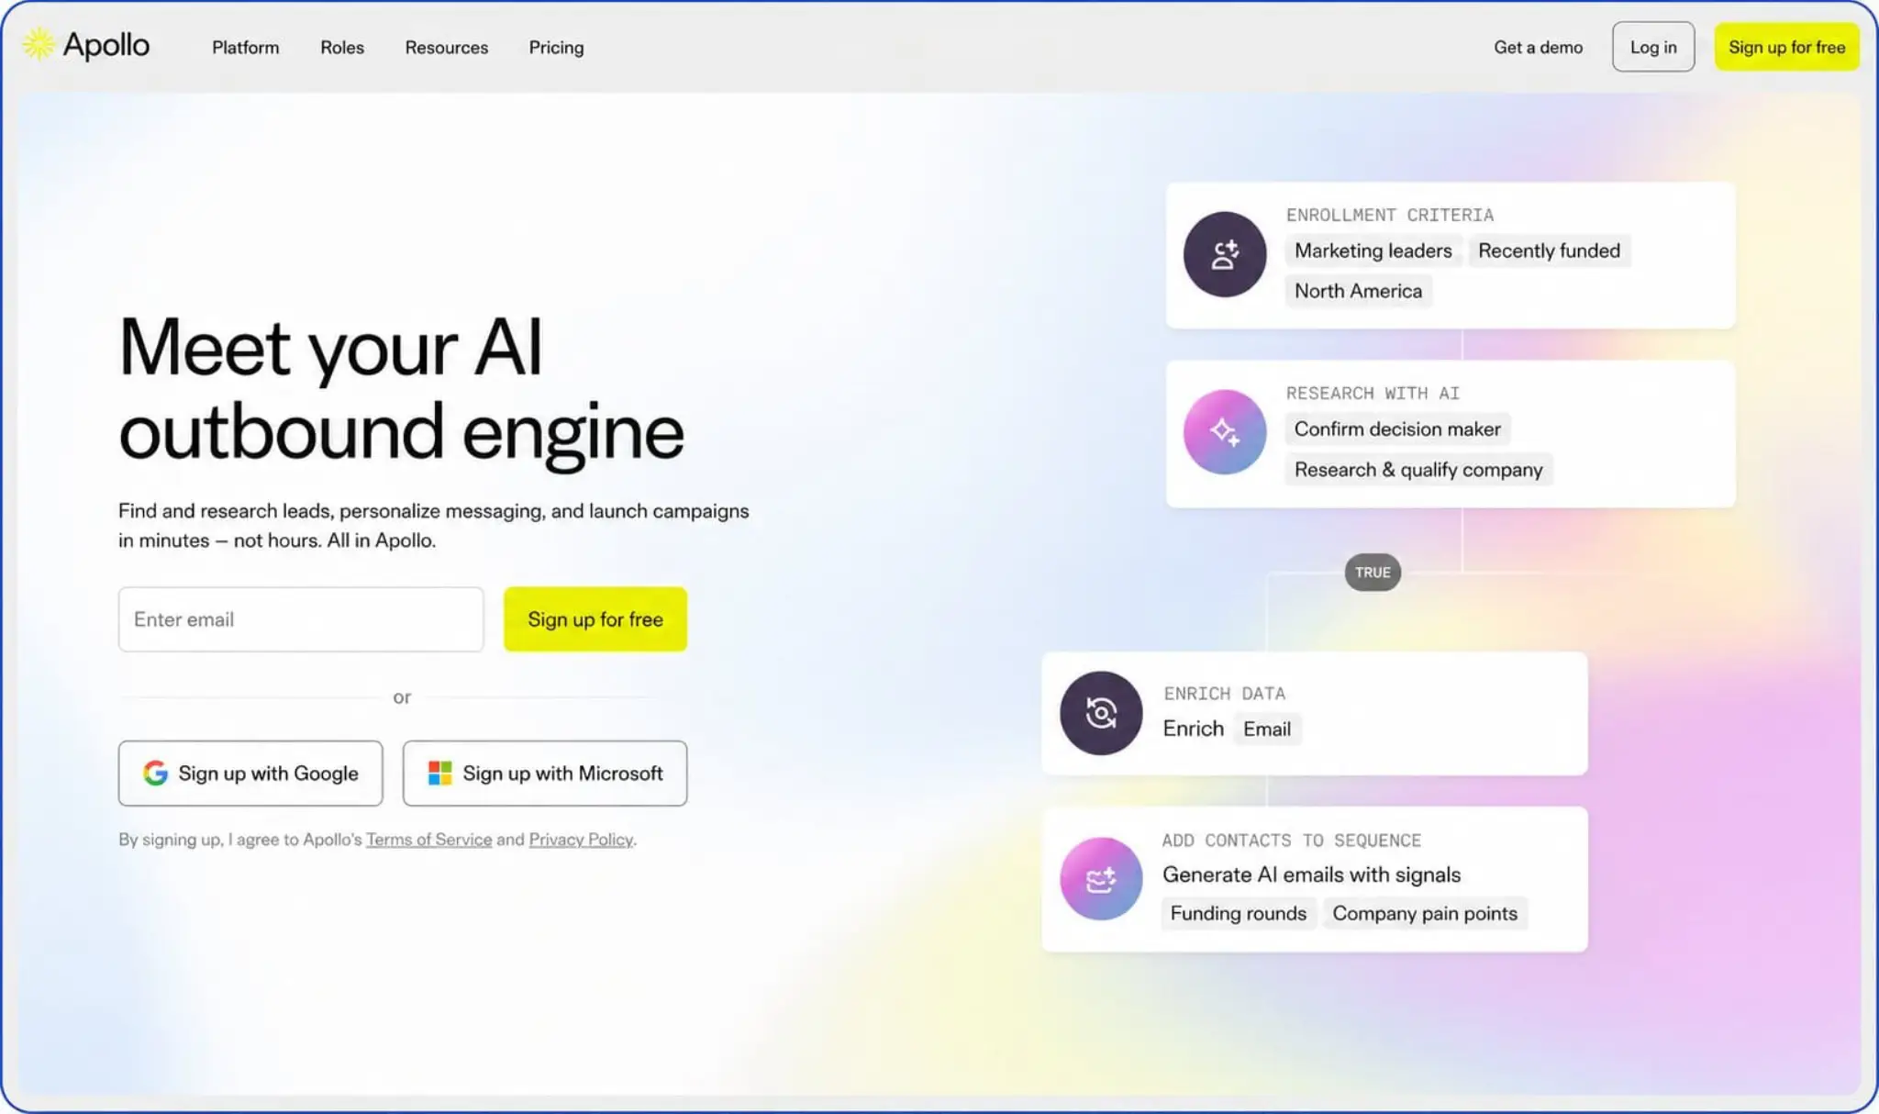Click the Research & qualify company tag

1418,470
